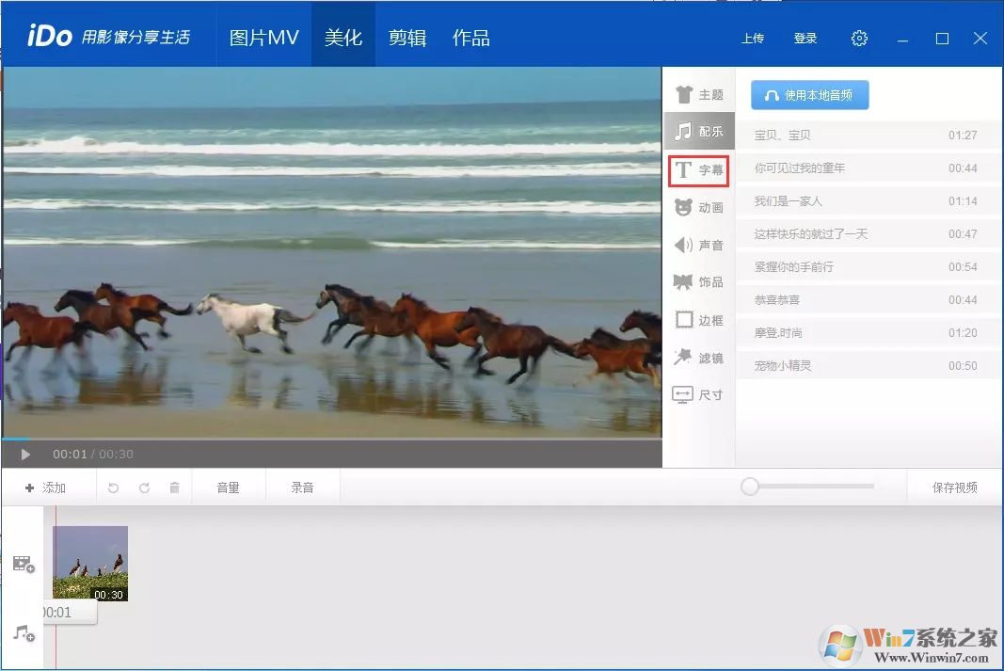Open the 边框 border panel
Image resolution: width=1004 pixels, height=671 pixels.
tap(697, 319)
